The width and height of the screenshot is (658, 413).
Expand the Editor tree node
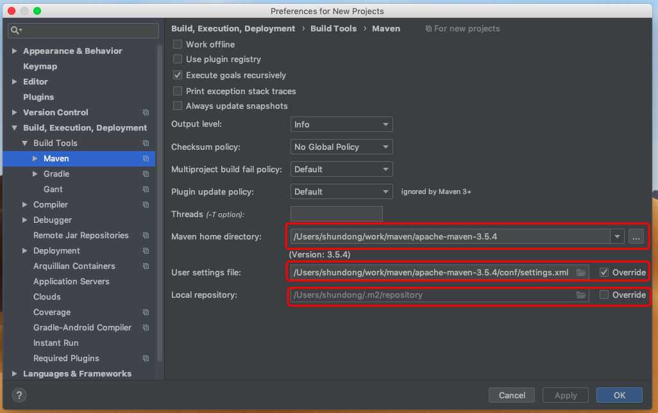pyautogui.click(x=14, y=81)
